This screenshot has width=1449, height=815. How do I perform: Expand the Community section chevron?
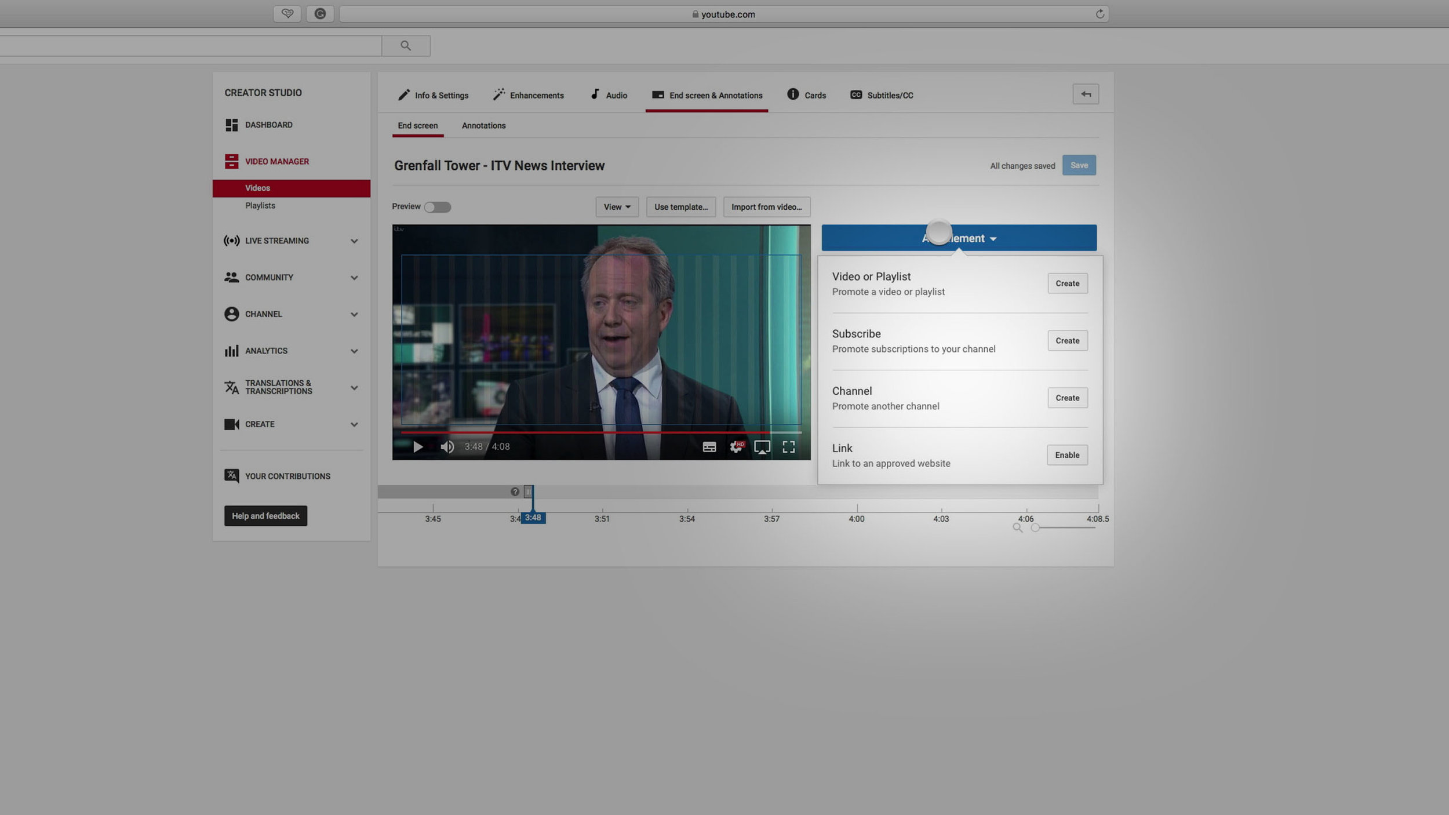tap(354, 278)
